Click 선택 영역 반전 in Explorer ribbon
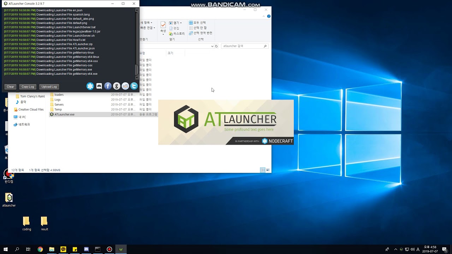 coord(201,33)
